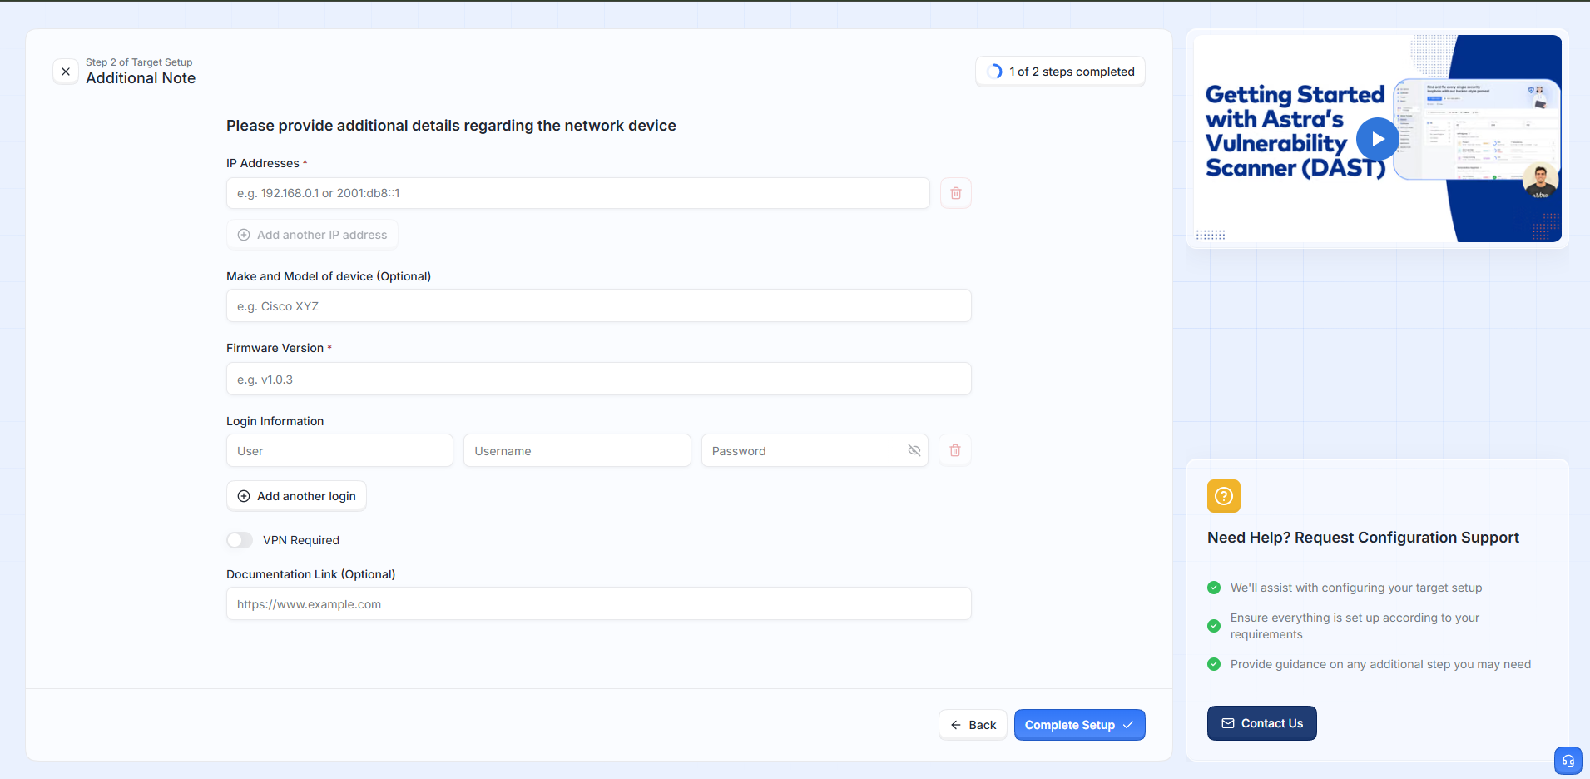The height and width of the screenshot is (779, 1590).
Task: Click the Username field
Action: (577, 450)
